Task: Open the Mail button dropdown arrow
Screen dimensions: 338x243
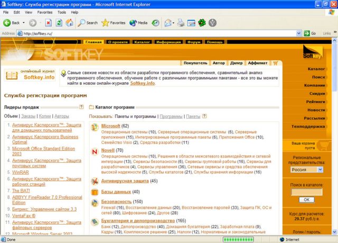Action: (x=173, y=23)
